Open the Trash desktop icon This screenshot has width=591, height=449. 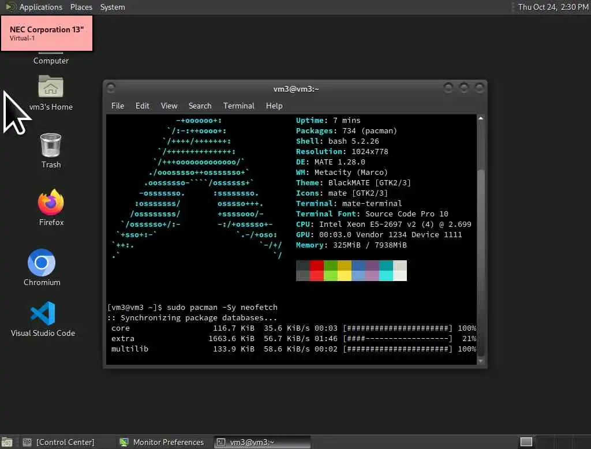tap(51, 151)
